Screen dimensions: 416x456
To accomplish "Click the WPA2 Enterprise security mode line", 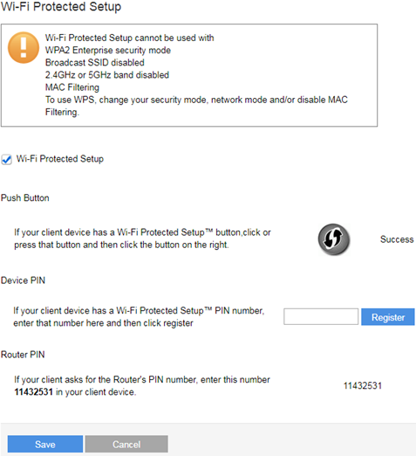I will [108, 50].
